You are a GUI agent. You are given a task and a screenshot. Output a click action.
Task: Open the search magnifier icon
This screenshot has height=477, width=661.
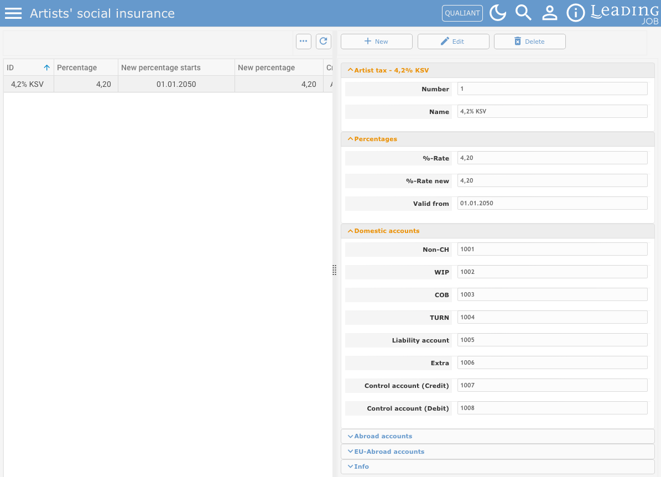click(524, 13)
